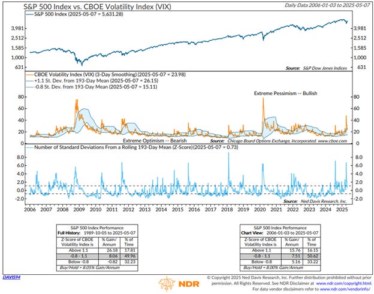Click the "Buy/Hold = 8.00% Gain/Annum" footer
Viewport: 374px width, 294px height.
[273, 268]
